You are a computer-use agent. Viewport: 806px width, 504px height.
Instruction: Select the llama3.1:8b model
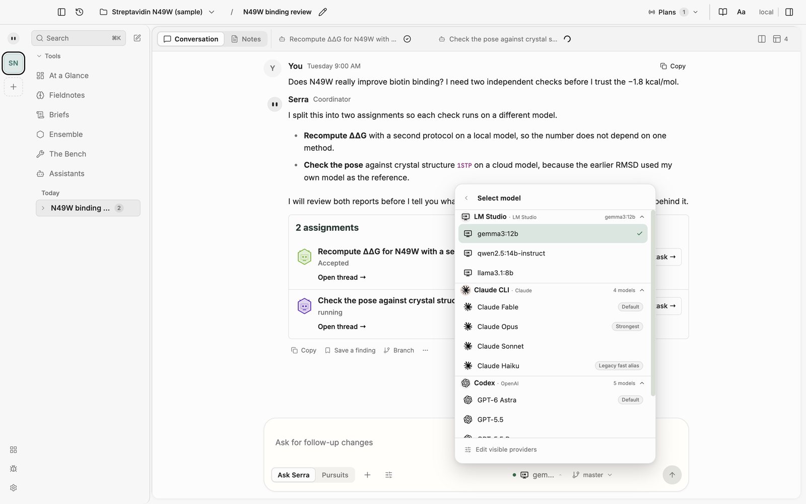coord(553,273)
